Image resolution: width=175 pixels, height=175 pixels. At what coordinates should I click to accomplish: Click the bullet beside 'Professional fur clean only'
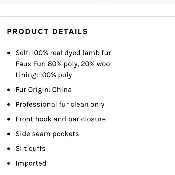point(8,104)
